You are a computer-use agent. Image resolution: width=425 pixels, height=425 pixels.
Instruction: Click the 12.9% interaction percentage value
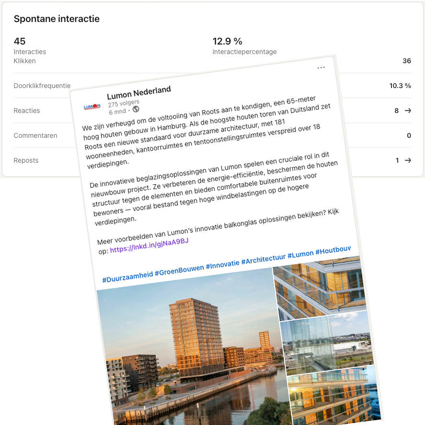tap(228, 41)
